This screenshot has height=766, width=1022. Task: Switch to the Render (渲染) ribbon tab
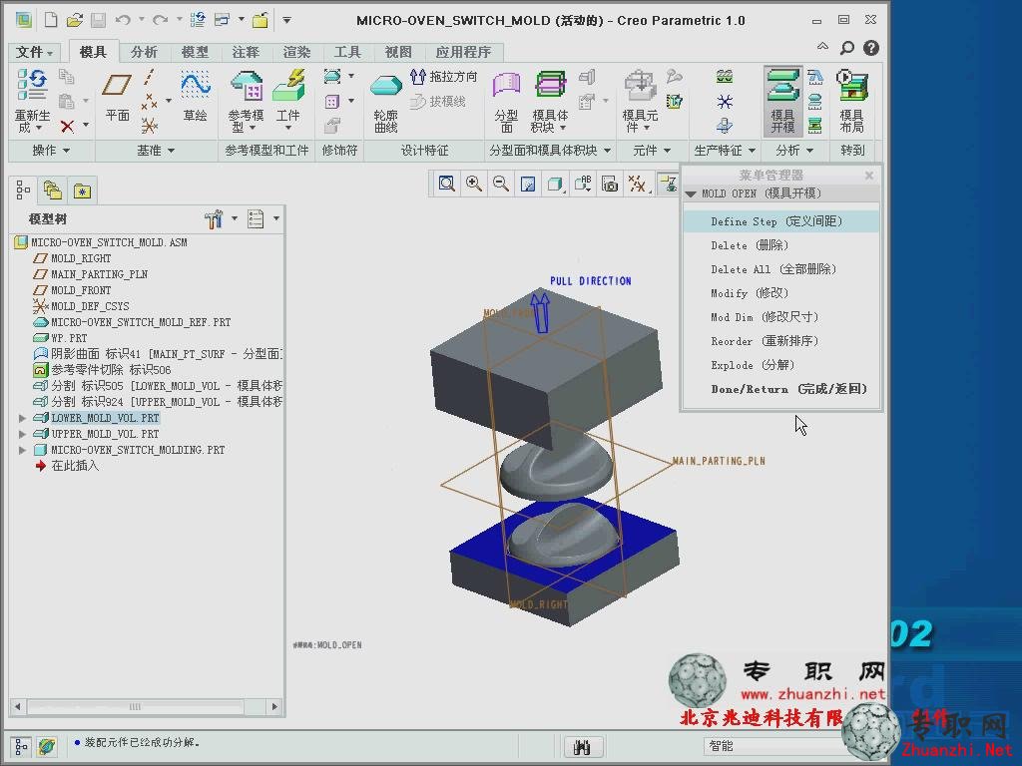(x=296, y=52)
